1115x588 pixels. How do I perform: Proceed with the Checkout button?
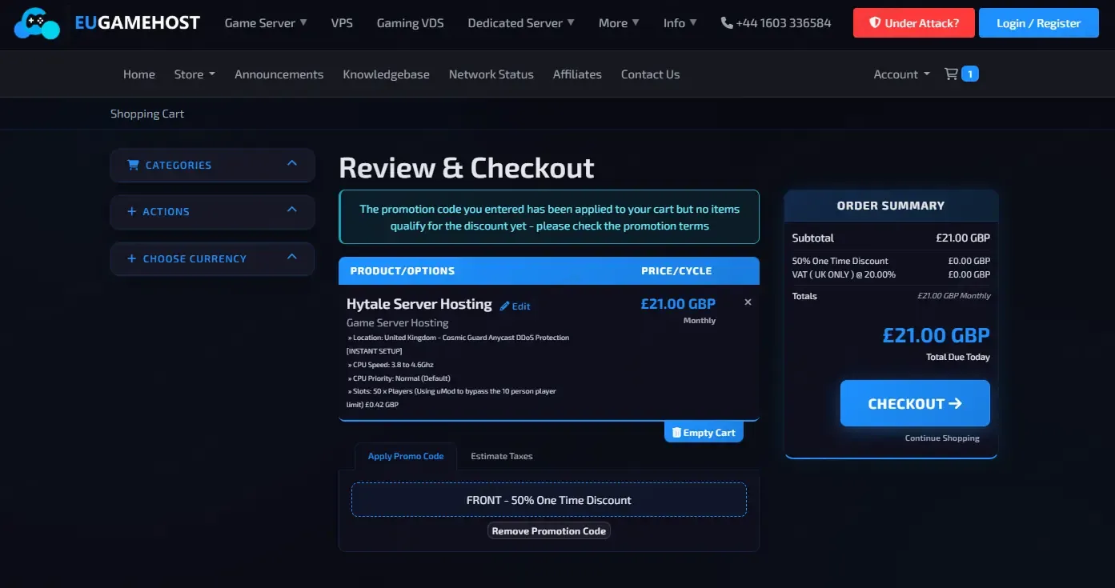pyautogui.click(x=915, y=403)
